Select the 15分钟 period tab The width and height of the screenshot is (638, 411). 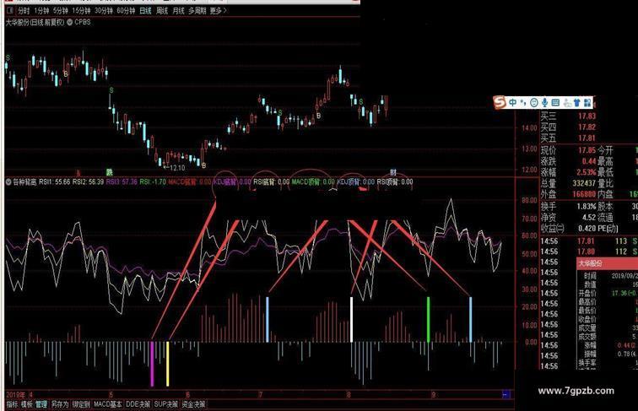(x=81, y=11)
